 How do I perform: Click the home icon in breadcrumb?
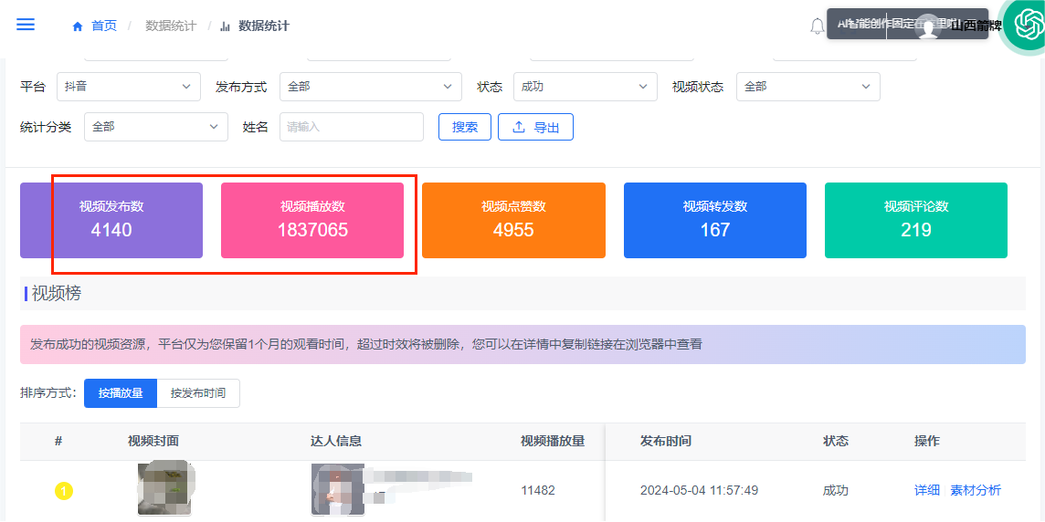78,26
